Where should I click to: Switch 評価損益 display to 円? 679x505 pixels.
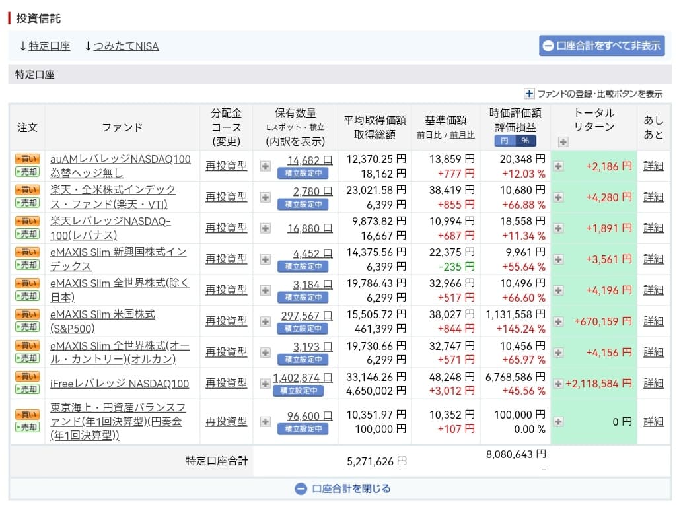coord(505,141)
